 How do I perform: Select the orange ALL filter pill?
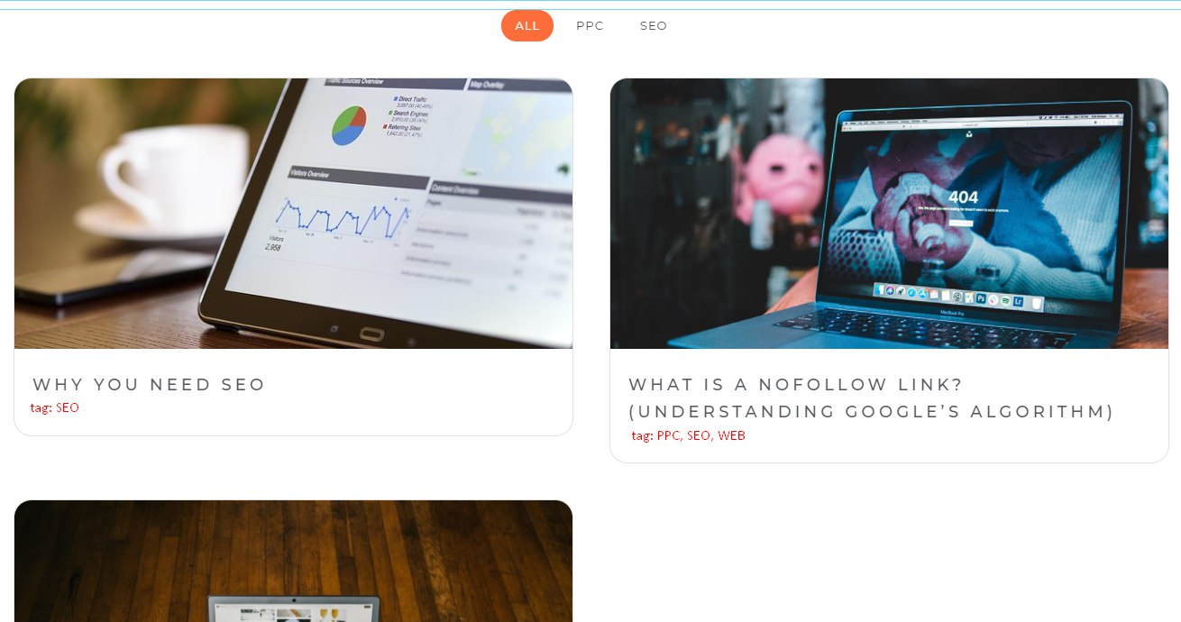pyautogui.click(x=527, y=26)
